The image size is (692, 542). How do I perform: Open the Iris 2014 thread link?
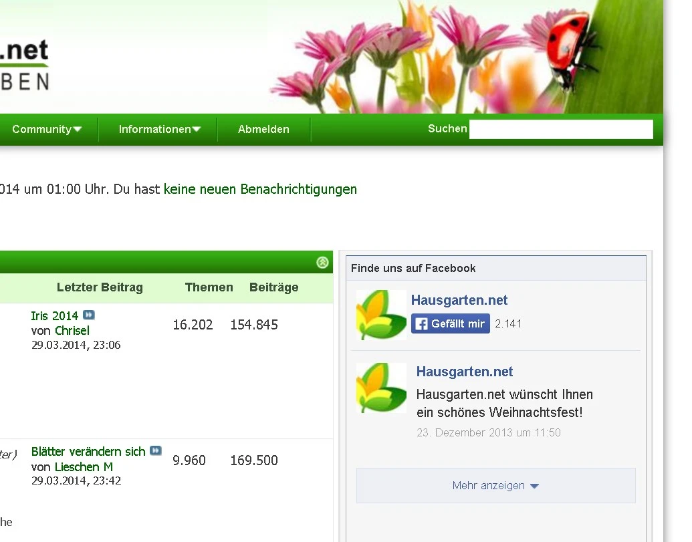point(54,315)
